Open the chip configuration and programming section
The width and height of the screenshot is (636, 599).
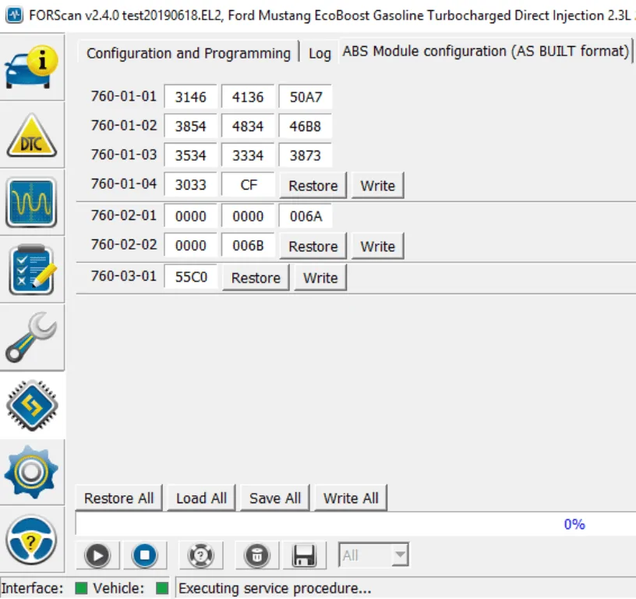pos(32,405)
